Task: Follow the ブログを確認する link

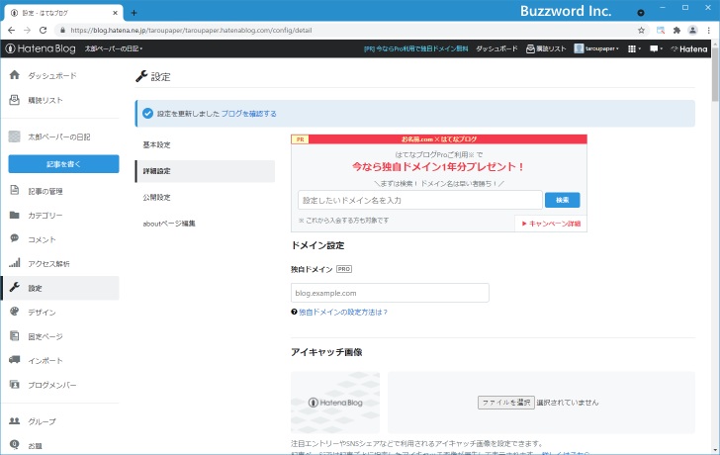Action: [249, 114]
